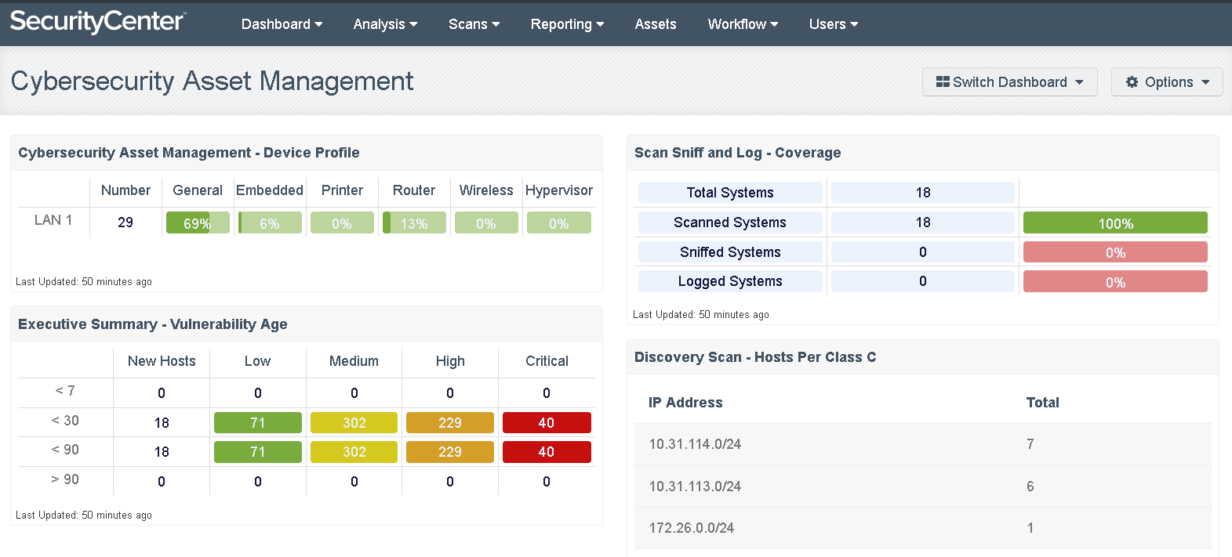Click the Wireless 0% cell

pyautogui.click(x=486, y=223)
